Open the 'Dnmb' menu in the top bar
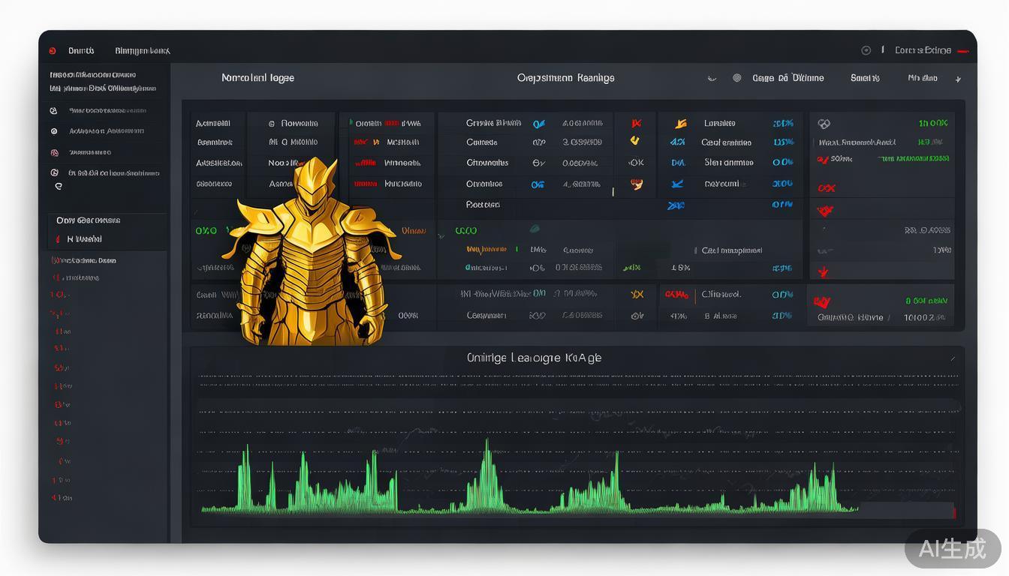 coord(81,51)
